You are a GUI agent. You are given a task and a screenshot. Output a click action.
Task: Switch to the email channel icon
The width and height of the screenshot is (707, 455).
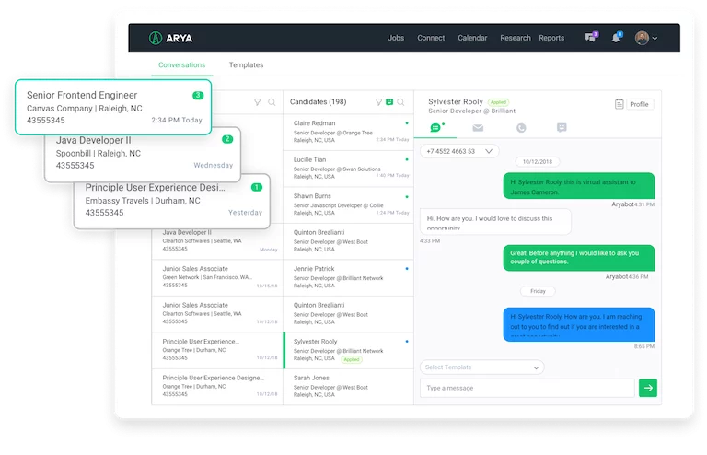(478, 128)
